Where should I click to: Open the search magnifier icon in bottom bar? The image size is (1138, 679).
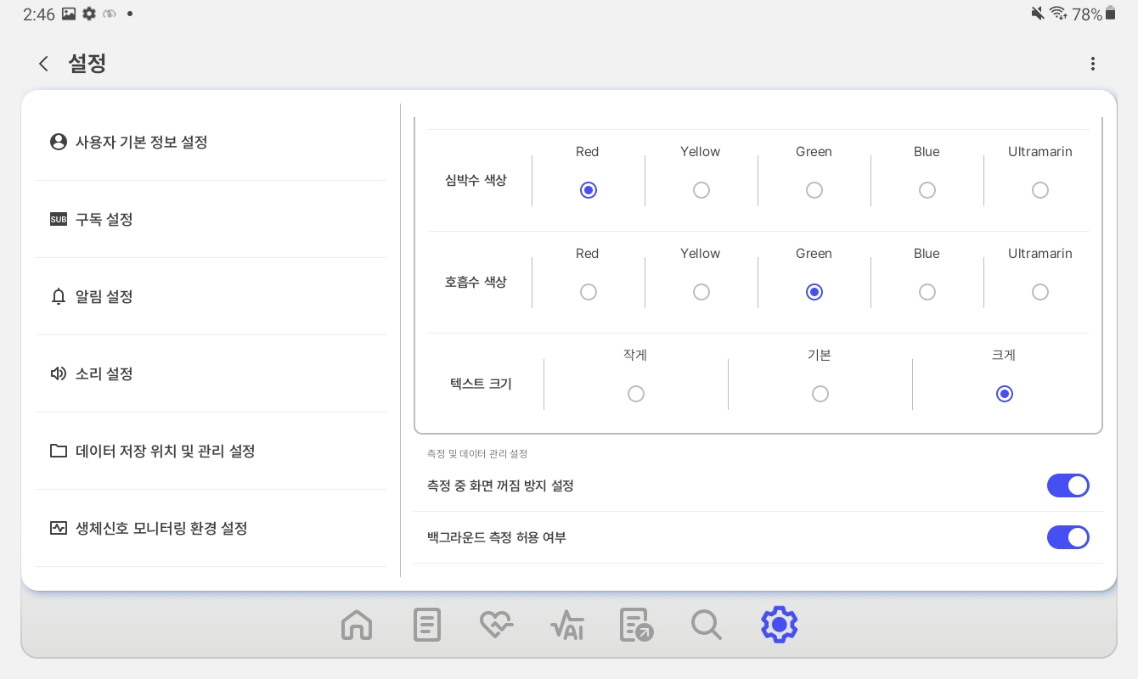pos(707,626)
